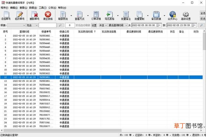
Task: Open the 编辑(E) menu
Action: coord(14,8)
